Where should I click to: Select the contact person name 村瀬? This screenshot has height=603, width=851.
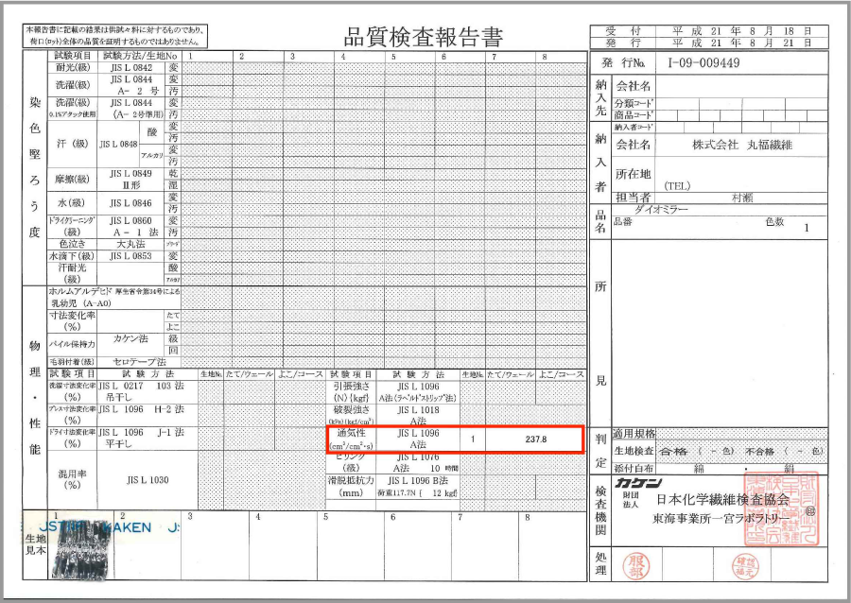click(x=742, y=198)
